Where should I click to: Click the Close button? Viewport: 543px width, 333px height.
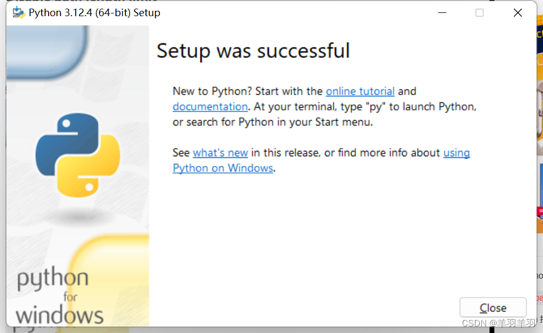point(493,307)
